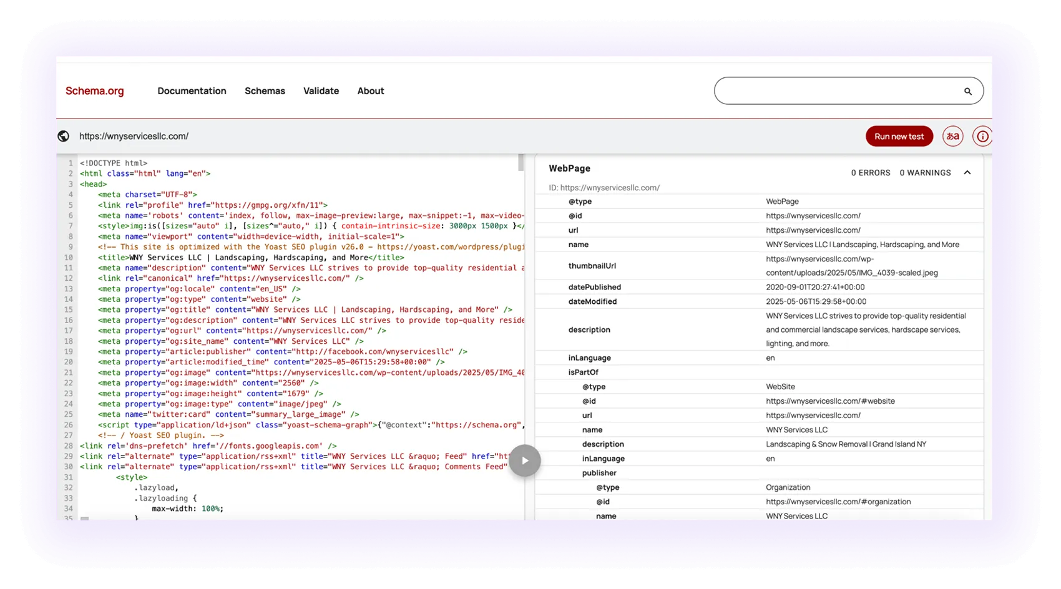Click code line 10 with the title tag
The image size is (1061, 589).
click(251, 257)
